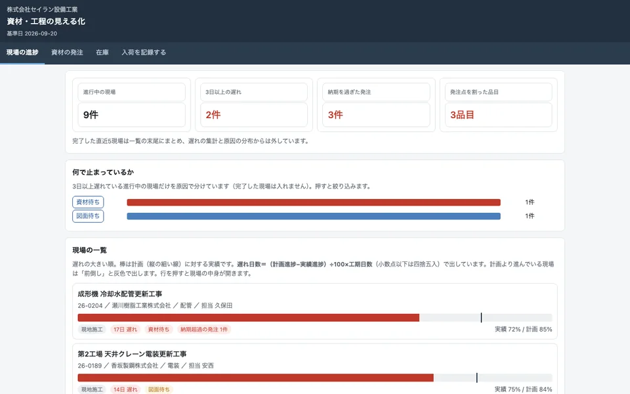Click 実績 72% / 計画 85% text

(x=523, y=329)
